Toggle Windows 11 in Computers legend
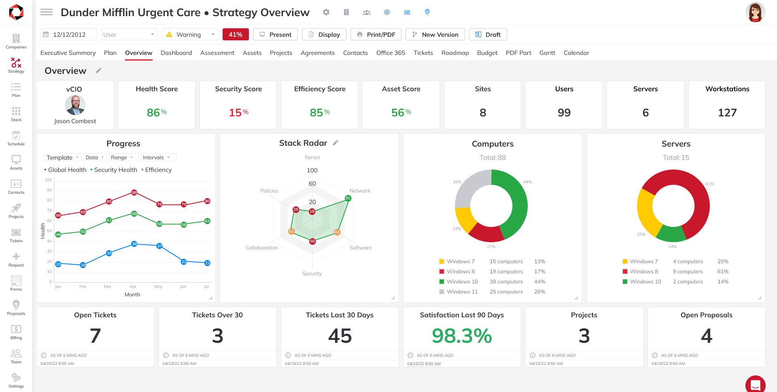Viewport: 777px width, 392px height. (x=459, y=292)
